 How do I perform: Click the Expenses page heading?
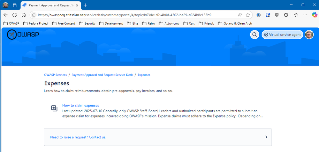(57, 83)
